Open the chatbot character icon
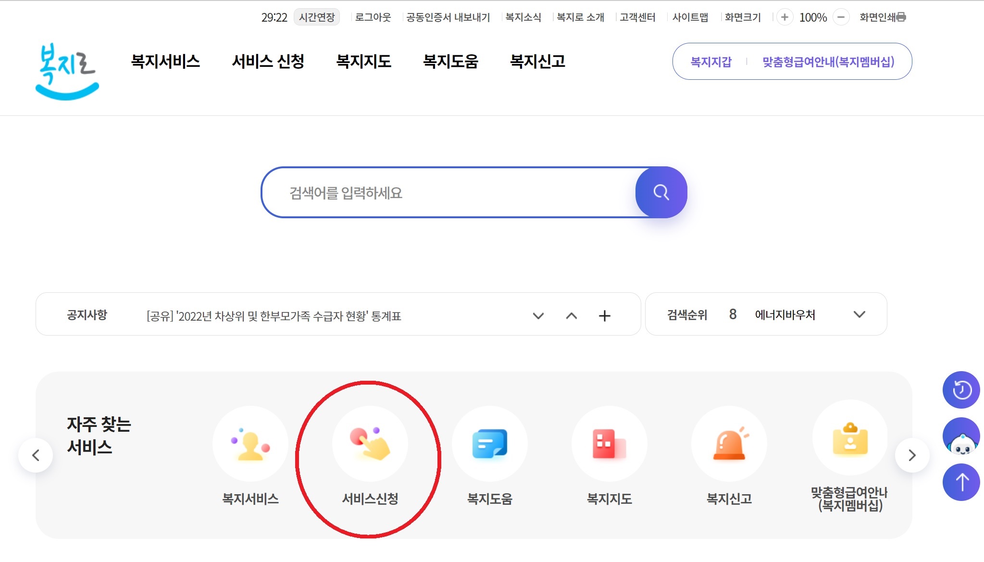 point(960,436)
